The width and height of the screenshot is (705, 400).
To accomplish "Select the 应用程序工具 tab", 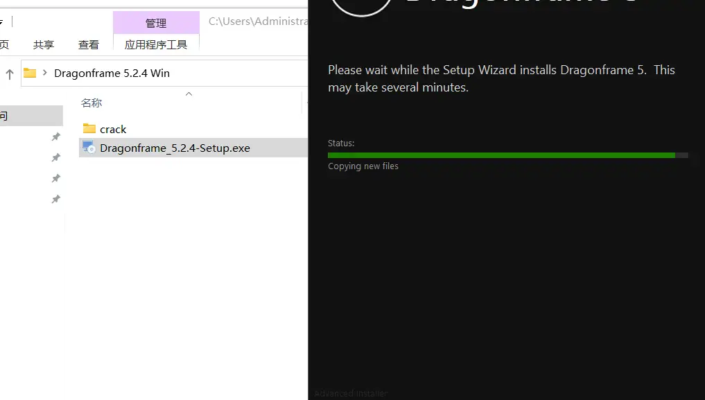I will coord(155,44).
